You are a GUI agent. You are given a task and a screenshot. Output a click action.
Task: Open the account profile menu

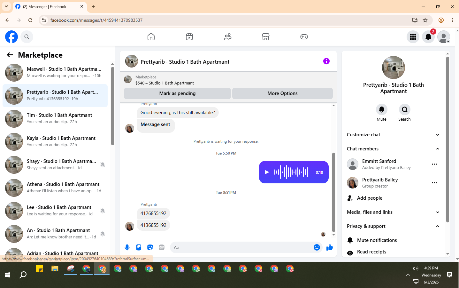444,37
